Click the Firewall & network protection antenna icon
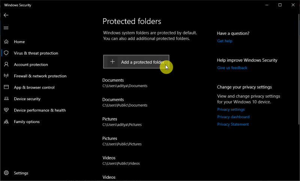The width and height of the screenshot is (300, 181). [x=6, y=76]
